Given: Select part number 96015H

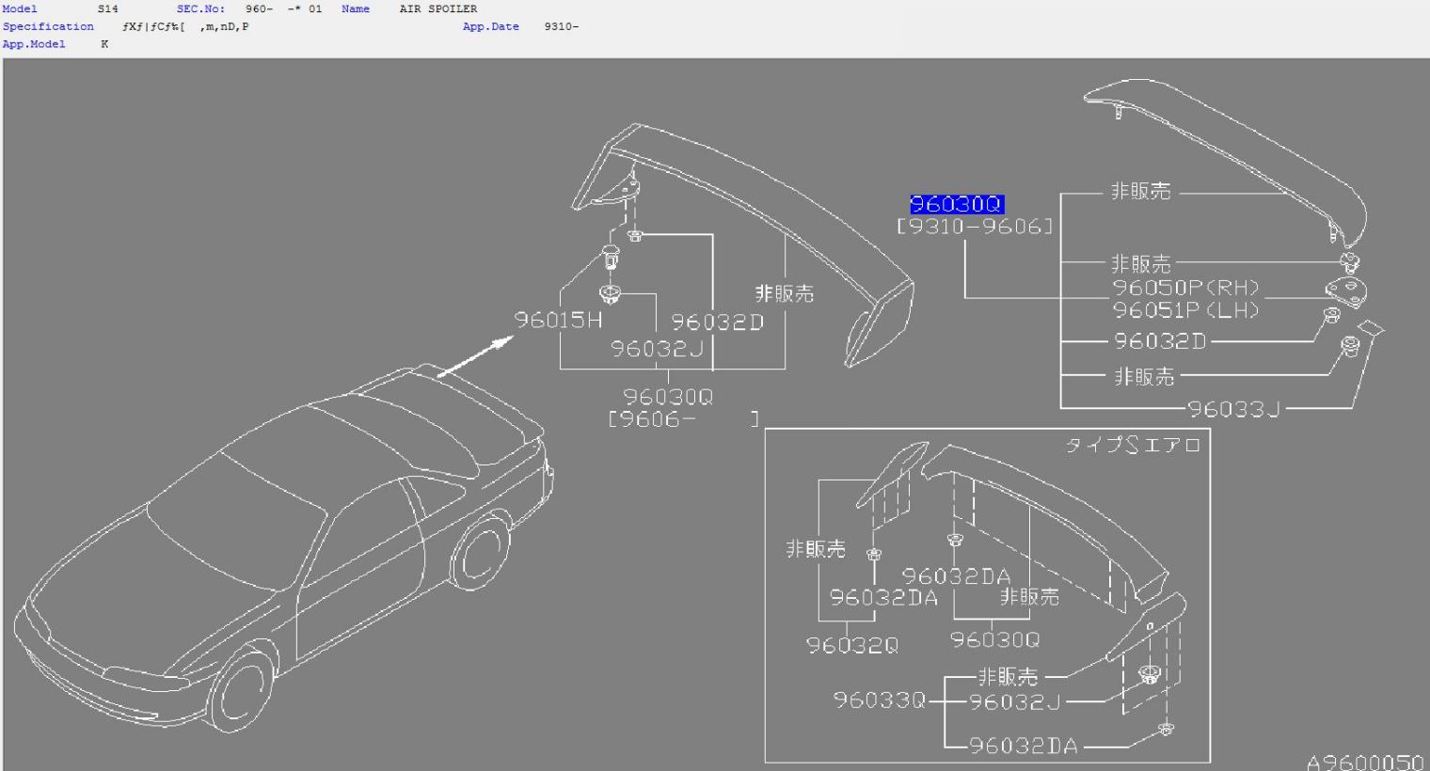Looking at the screenshot, I should [x=558, y=321].
